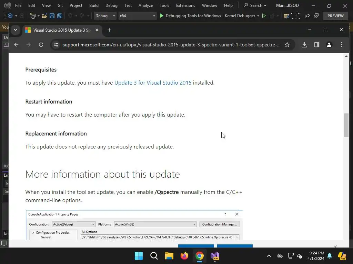Toggle Chrome side panel icon

[317, 45]
